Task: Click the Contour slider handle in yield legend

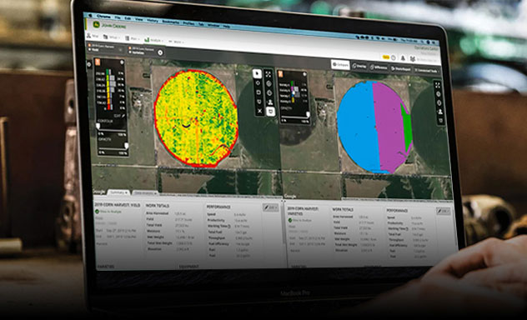Action: 98,127
